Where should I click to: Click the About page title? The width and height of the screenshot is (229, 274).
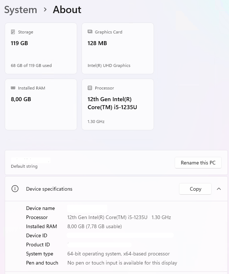[x=67, y=9]
